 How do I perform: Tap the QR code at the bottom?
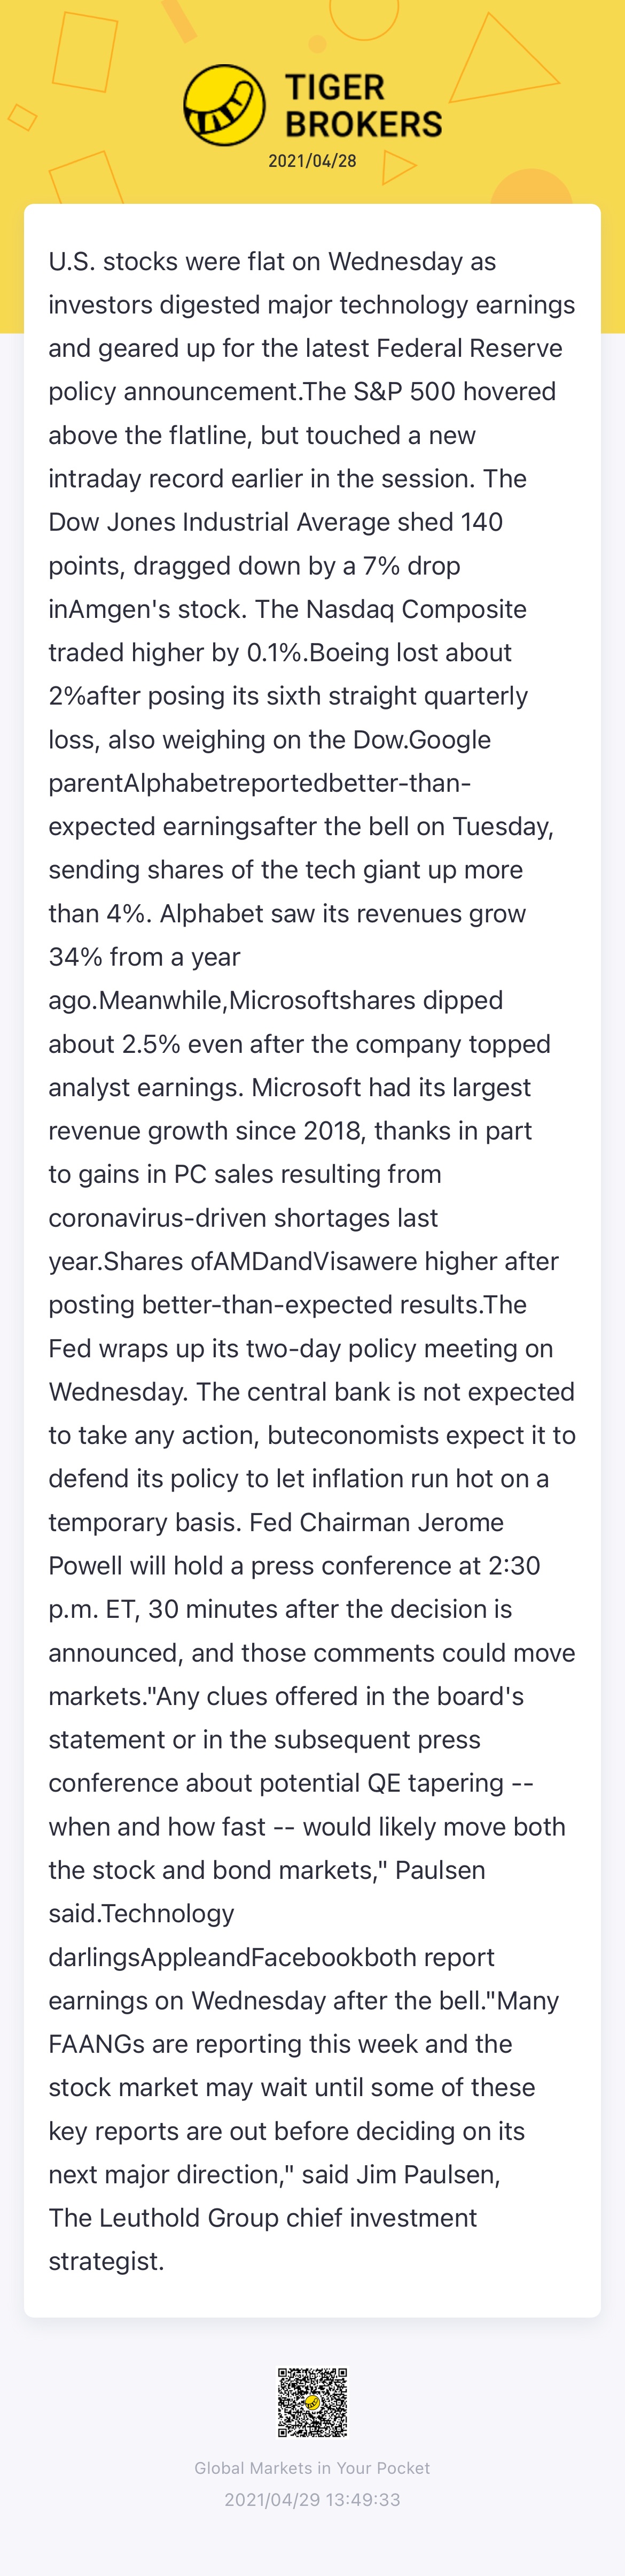coord(312,2402)
